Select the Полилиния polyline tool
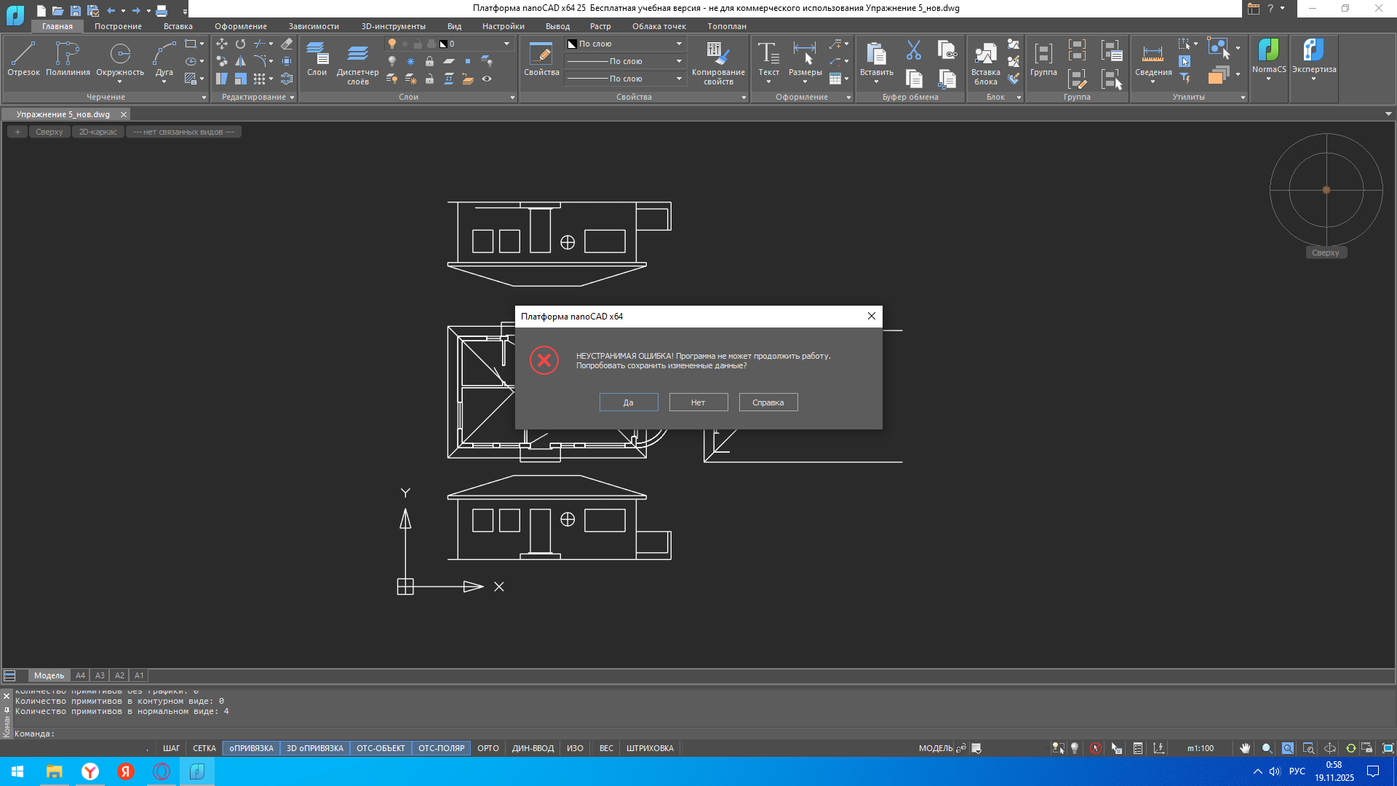The height and width of the screenshot is (786, 1397). pyautogui.click(x=68, y=58)
